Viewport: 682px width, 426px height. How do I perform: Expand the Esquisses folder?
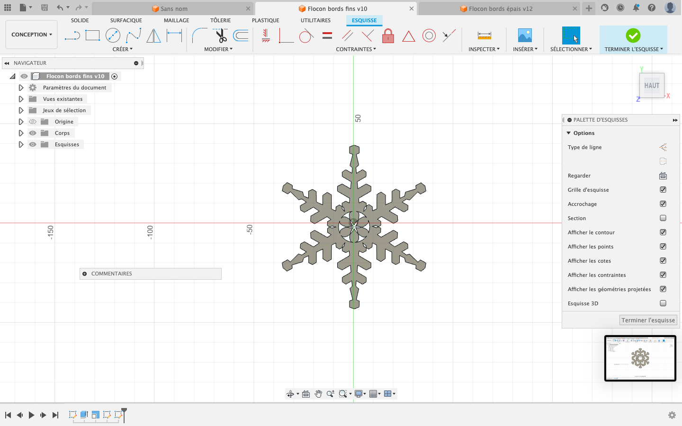(x=21, y=144)
